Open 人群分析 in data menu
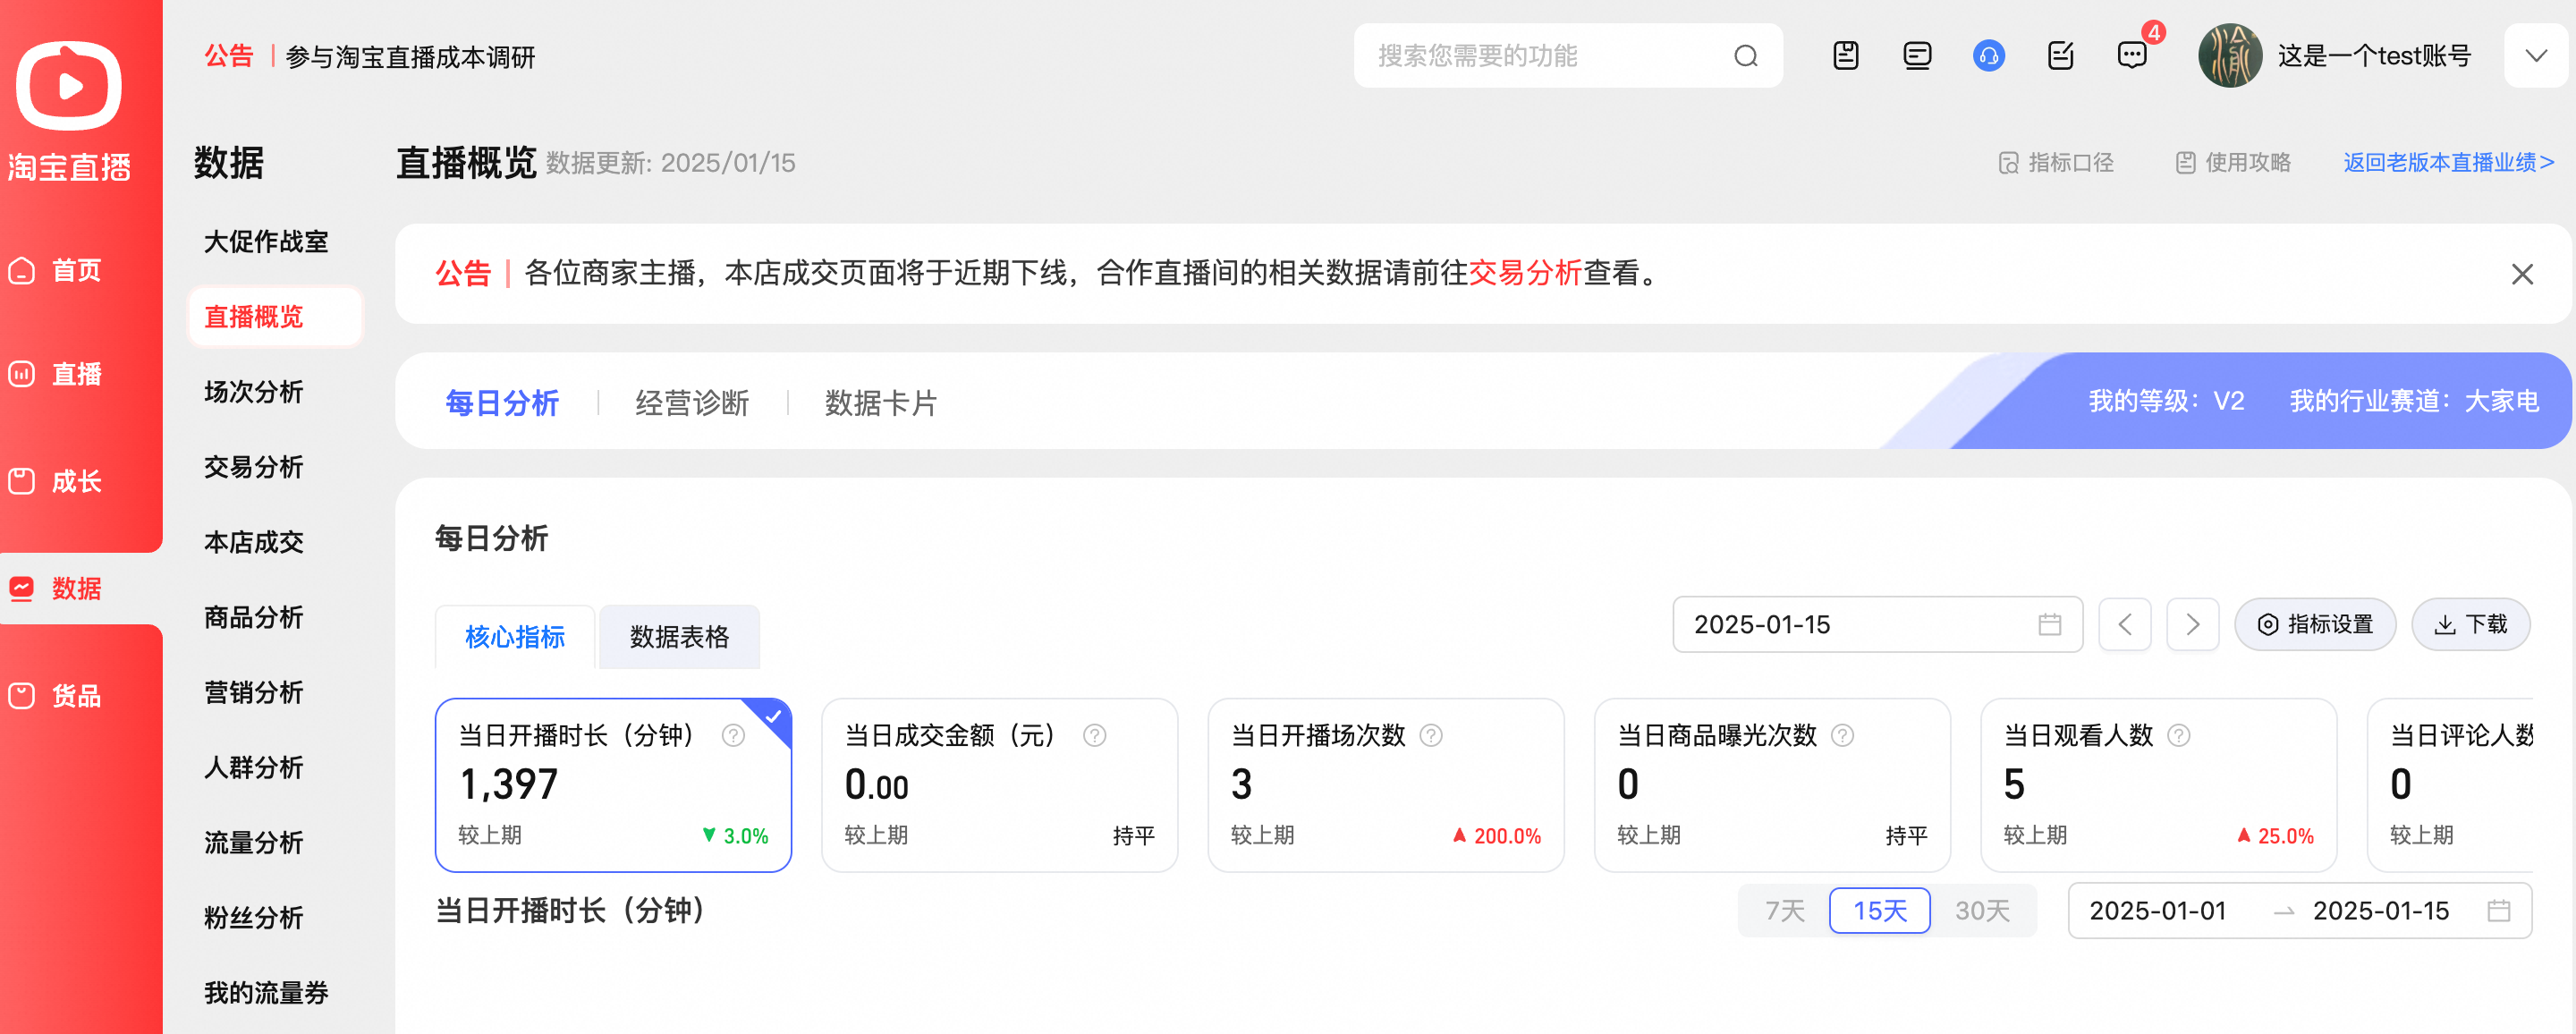This screenshot has width=2576, height=1034. 253,767
